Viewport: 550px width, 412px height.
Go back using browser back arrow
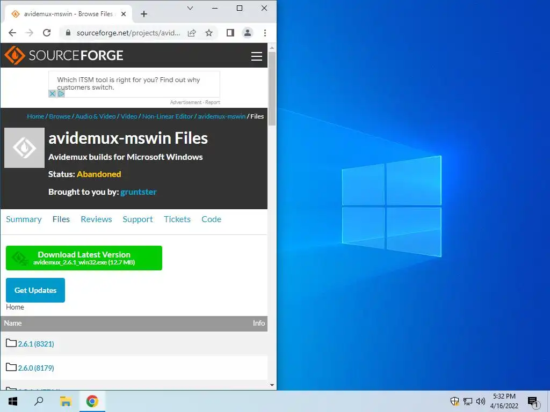pos(12,33)
